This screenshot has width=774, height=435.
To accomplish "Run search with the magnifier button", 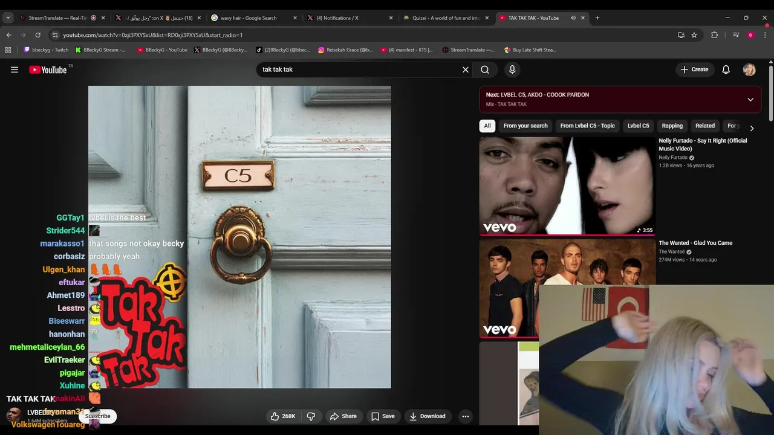I will coord(485,69).
